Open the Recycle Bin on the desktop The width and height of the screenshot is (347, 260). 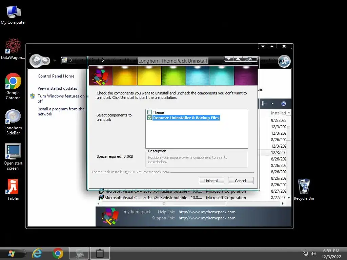click(304, 190)
